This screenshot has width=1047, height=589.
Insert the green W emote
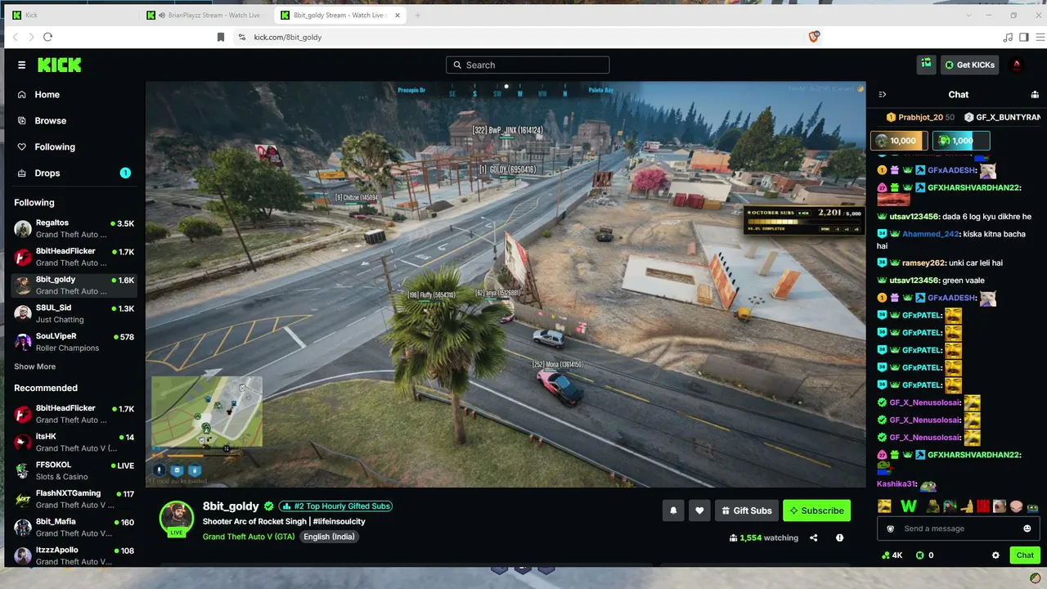coord(908,506)
